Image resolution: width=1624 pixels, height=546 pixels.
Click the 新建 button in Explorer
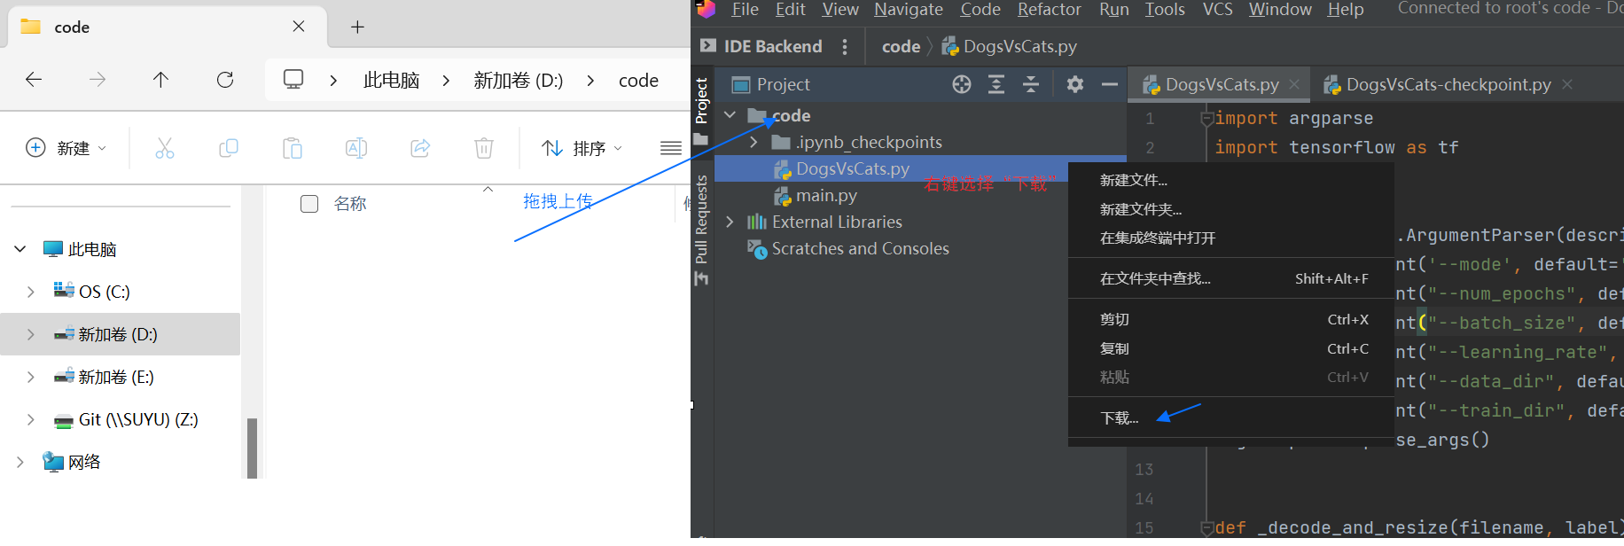pyautogui.click(x=66, y=148)
